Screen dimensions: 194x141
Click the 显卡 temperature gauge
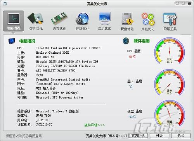170,82
